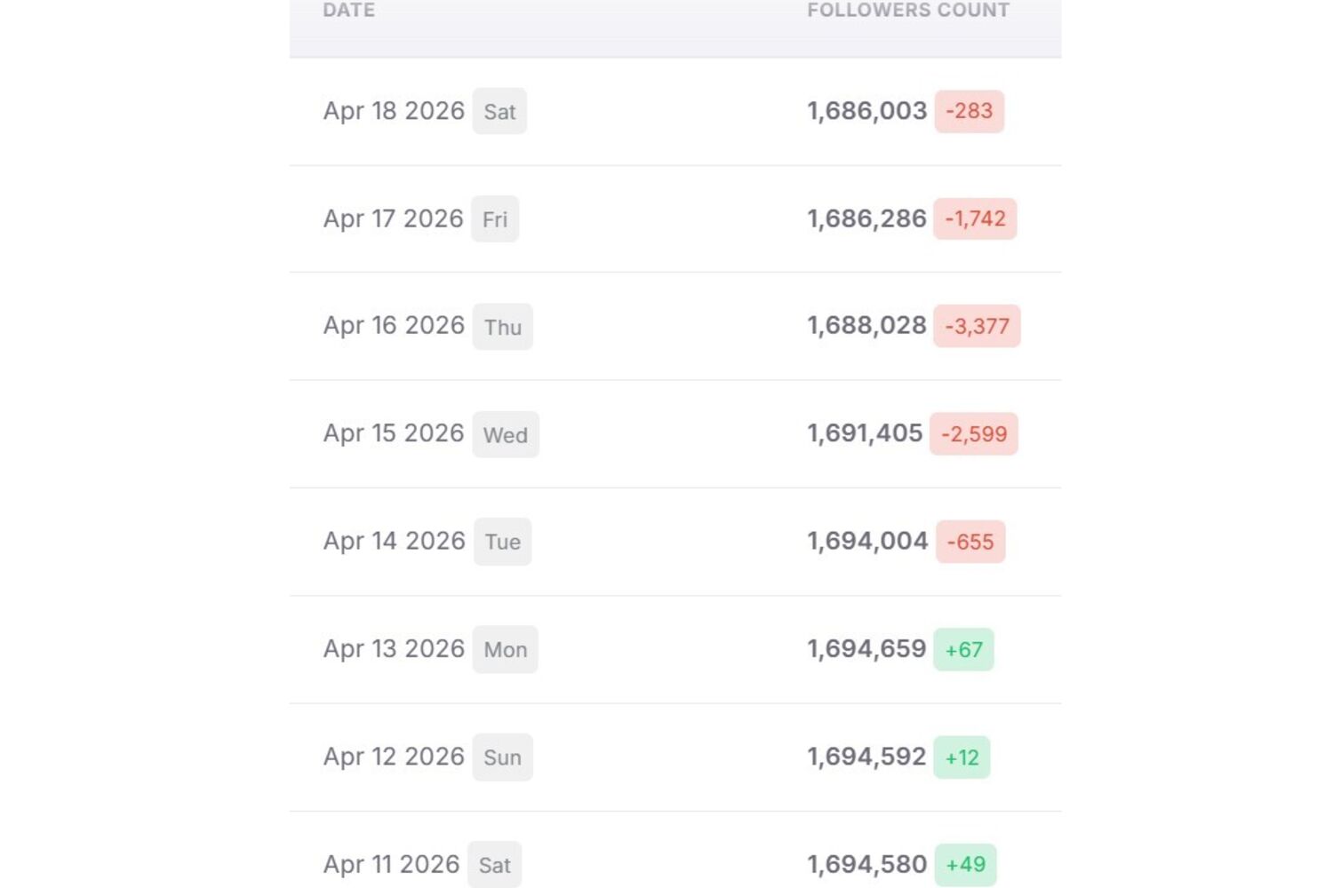Click the Fri weekday badge
1333x888 pixels.
point(495,219)
